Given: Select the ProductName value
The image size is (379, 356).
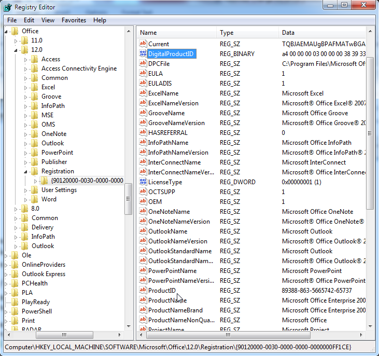Looking at the screenshot, I should (167, 300).
